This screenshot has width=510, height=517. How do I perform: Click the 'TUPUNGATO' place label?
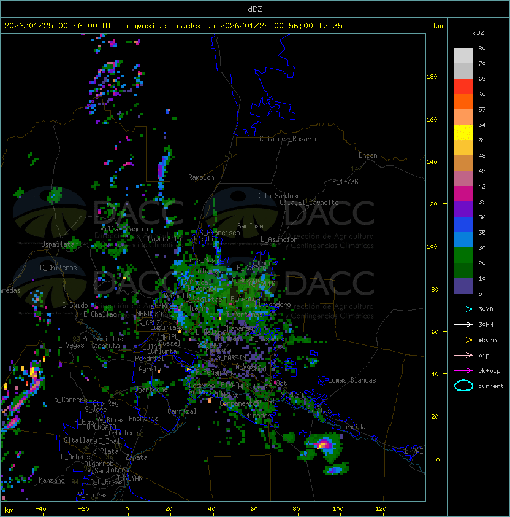tap(99, 427)
